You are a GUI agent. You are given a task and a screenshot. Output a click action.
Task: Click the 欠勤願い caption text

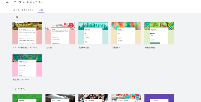point(116,48)
